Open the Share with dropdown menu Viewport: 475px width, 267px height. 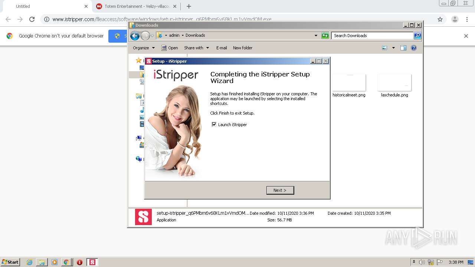197,48
